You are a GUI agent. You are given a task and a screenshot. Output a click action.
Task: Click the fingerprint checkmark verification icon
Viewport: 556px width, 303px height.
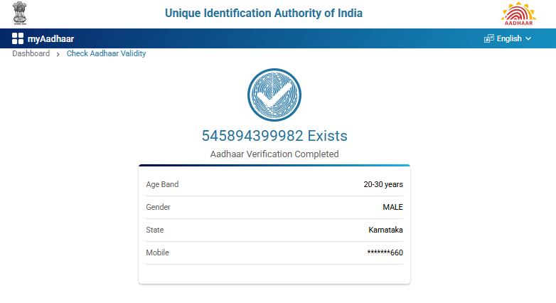tap(274, 95)
